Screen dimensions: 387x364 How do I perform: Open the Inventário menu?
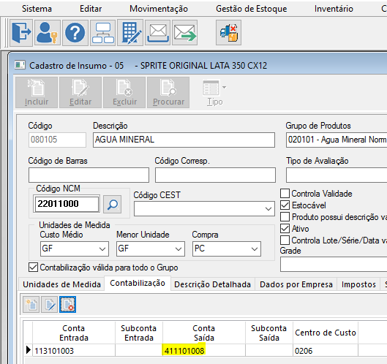click(334, 9)
